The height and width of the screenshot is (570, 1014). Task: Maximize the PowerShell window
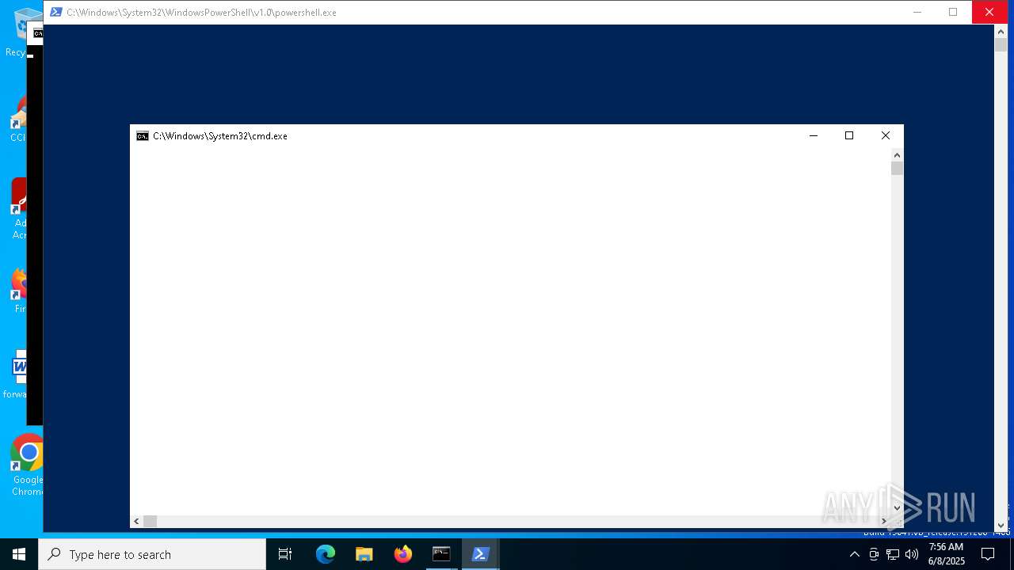pyautogui.click(x=953, y=12)
